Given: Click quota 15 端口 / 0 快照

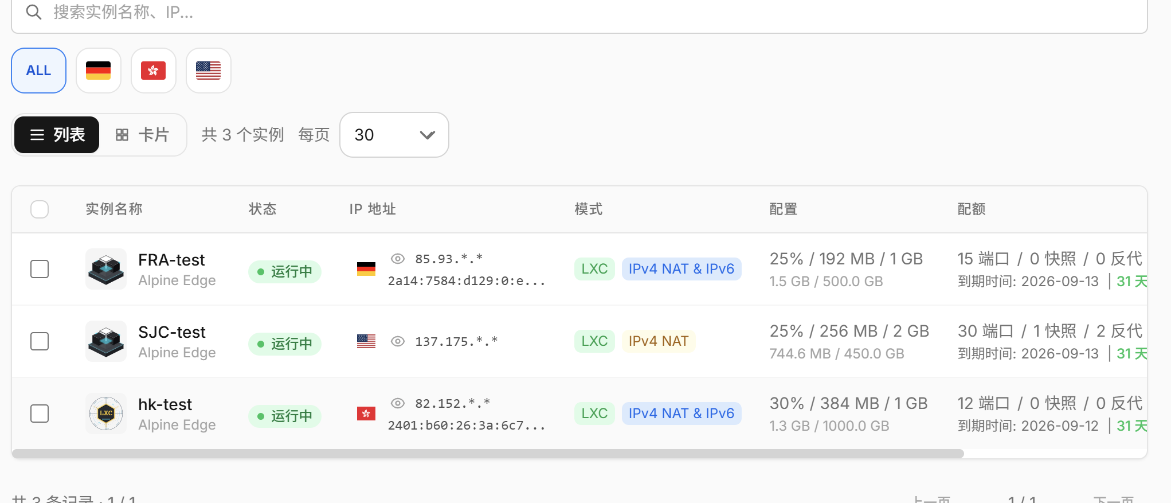Looking at the screenshot, I should click(1017, 259).
